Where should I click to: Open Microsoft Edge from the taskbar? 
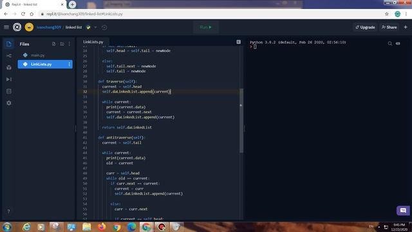[x=132, y=227]
